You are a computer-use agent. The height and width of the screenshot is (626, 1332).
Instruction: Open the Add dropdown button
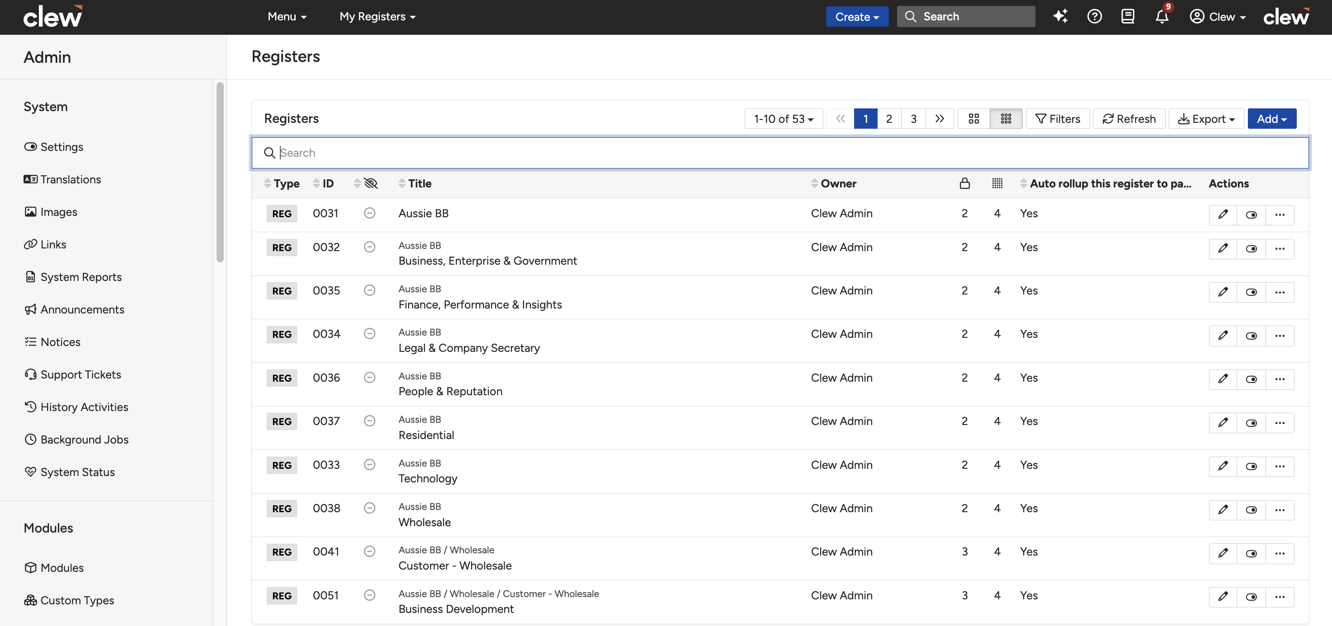click(x=1271, y=119)
